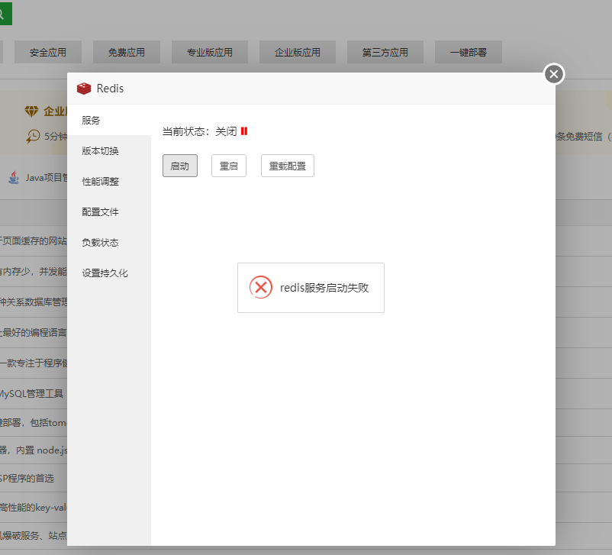This screenshot has width=612, height=555.
Task: Click the diamond enterprise icon in the banner
Action: click(31, 111)
